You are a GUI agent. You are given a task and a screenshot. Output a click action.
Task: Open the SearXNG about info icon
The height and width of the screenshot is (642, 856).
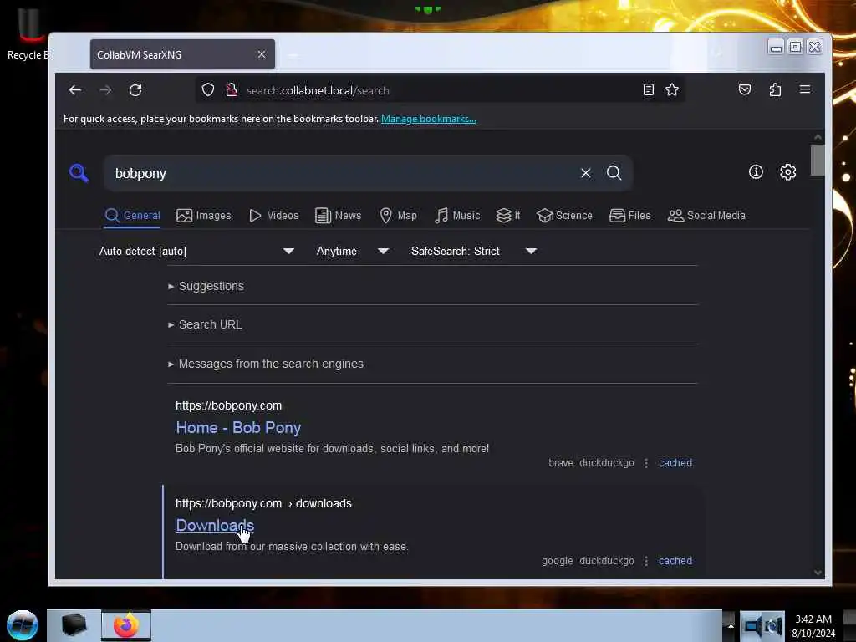tap(756, 172)
